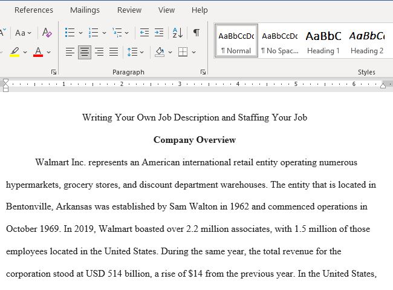
Task: Click the horizontal ruler at mark 3
Action: click(180, 84)
